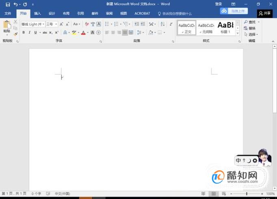Click the tell me search box

click(175, 13)
